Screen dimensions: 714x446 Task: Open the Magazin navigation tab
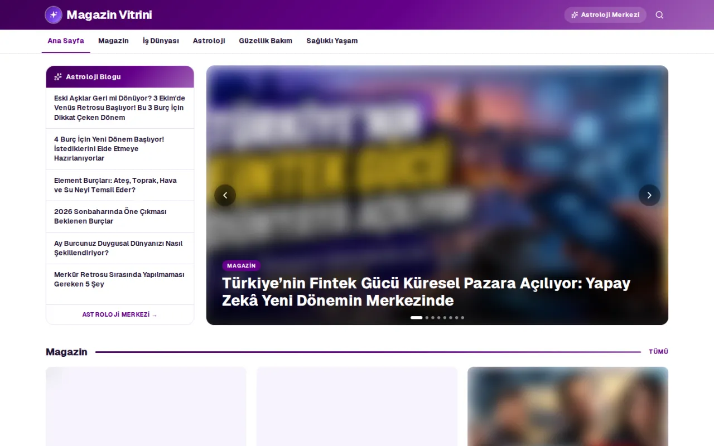(113, 41)
